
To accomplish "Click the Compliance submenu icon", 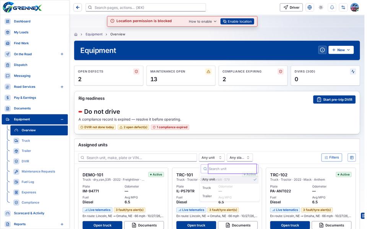I will point(16,203).
